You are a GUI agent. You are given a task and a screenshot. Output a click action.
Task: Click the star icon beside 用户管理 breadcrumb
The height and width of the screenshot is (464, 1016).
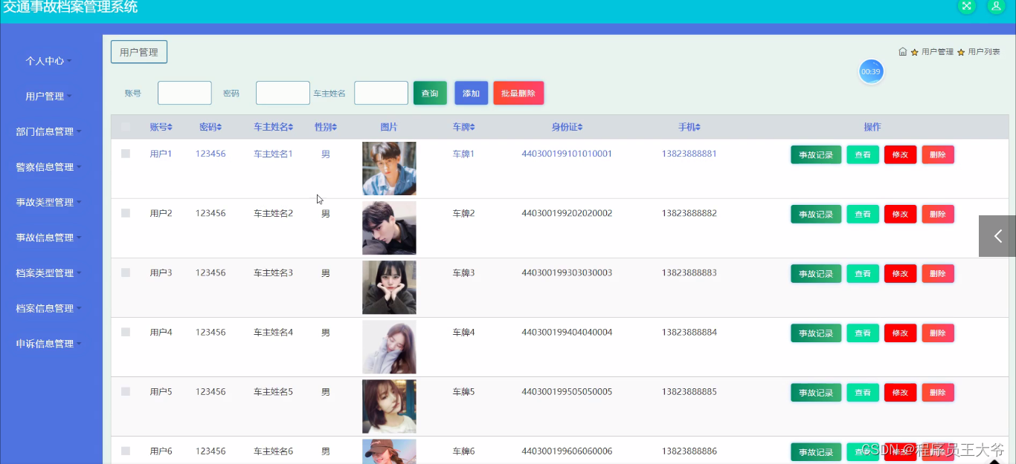[913, 52]
